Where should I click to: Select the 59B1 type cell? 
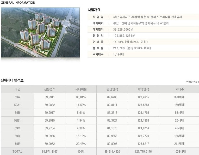pyautogui.click(x=17, y=120)
